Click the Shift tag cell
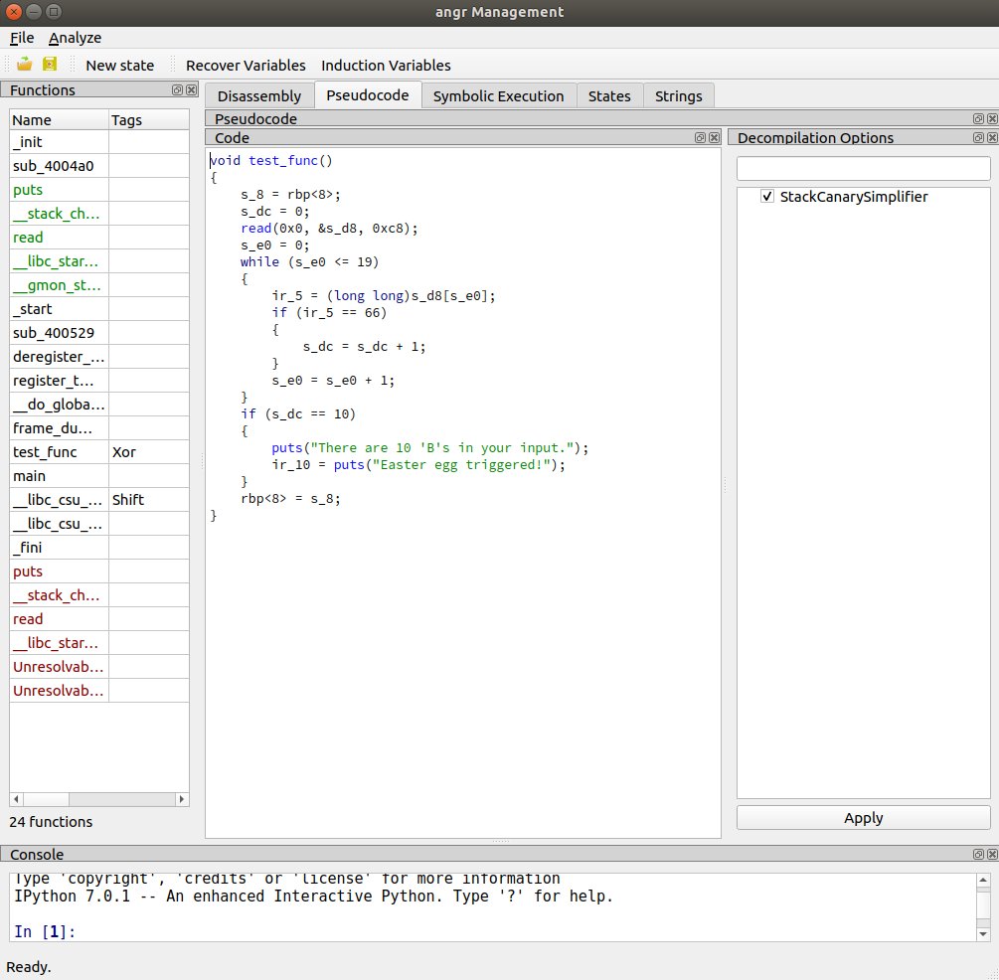This screenshot has width=999, height=980. tap(149, 500)
